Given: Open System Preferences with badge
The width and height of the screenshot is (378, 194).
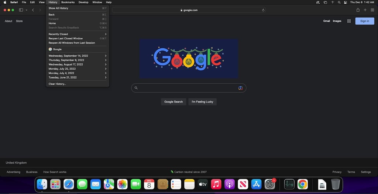Looking at the screenshot, I should click(270, 184).
